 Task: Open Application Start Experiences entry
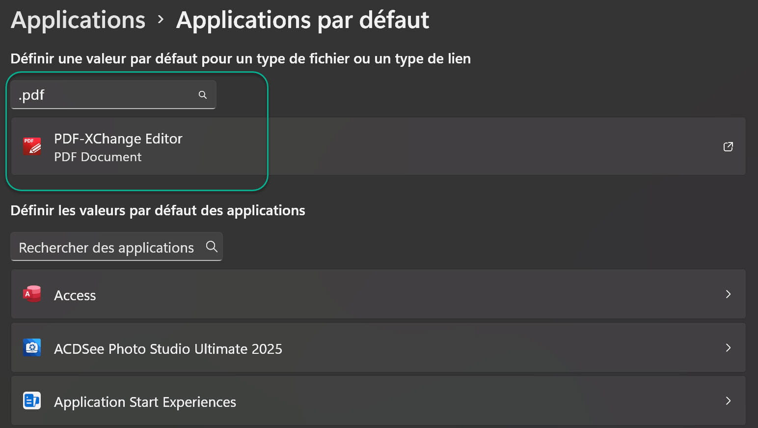pos(145,402)
